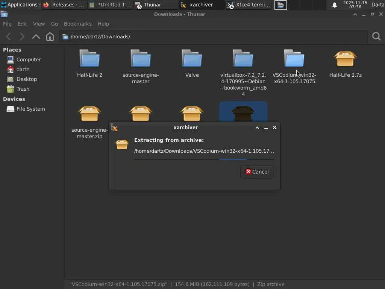This screenshot has width=385, height=289.
Task: Go to parent folder with up arrow
Action: [36, 37]
